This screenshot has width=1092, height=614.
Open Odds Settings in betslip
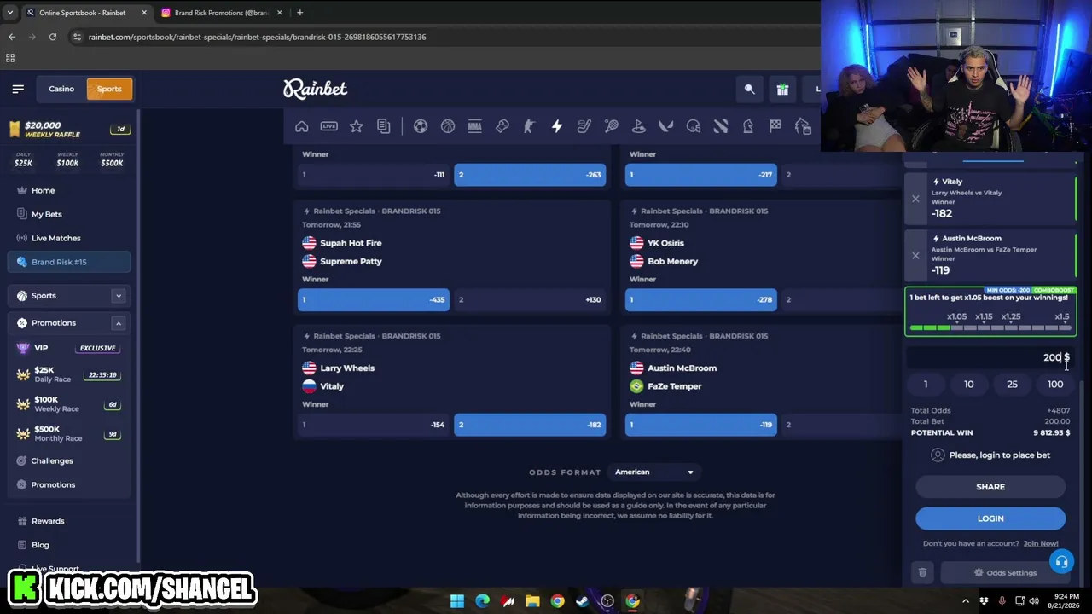(x=1005, y=573)
